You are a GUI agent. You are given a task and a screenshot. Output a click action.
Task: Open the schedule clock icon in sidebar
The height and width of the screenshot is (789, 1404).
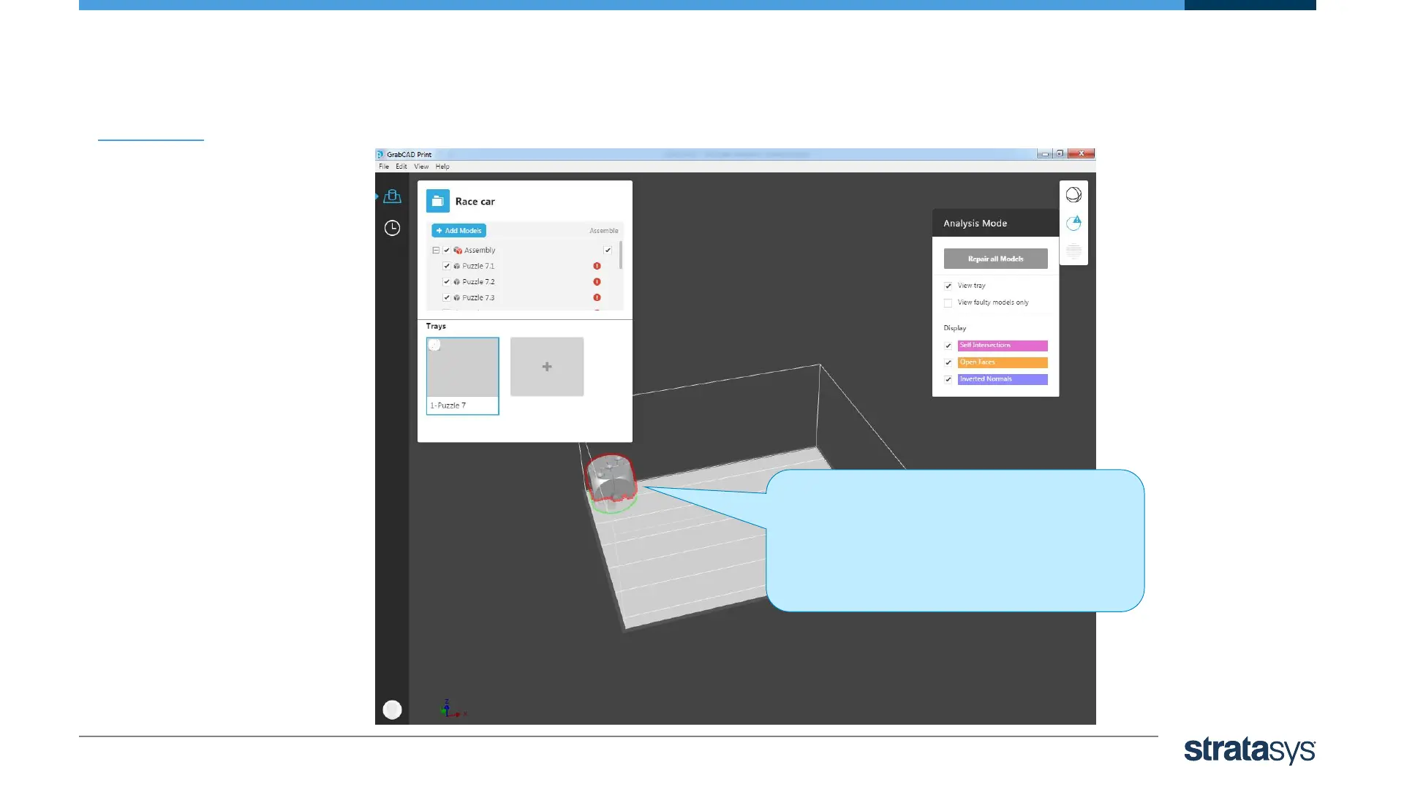(x=393, y=228)
